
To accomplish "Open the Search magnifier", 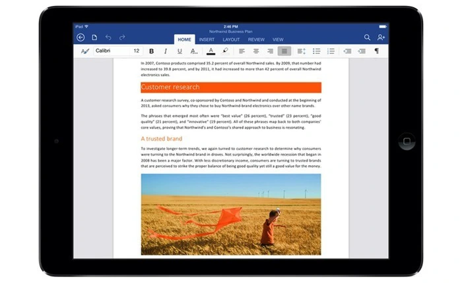I will (x=367, y=38).
